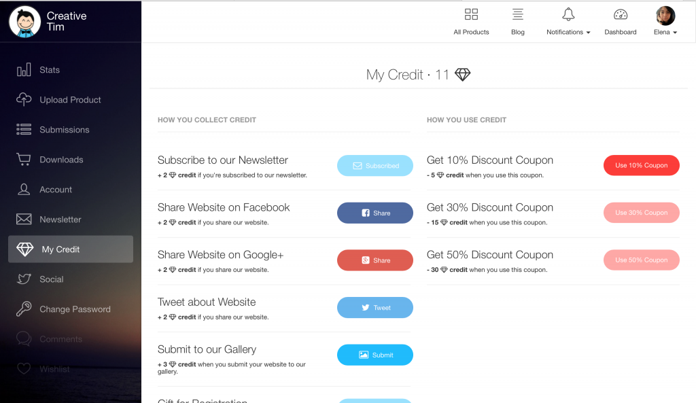
Task: Click the Dashboard gauge icon
Action: pos(621,15)
